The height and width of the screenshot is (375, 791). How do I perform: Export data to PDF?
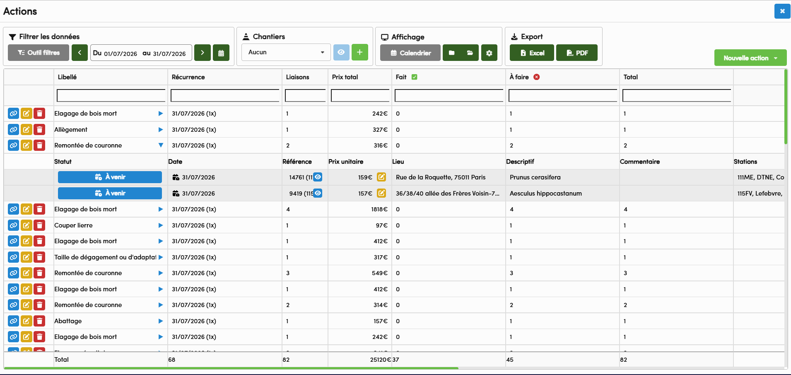[577, 53]
